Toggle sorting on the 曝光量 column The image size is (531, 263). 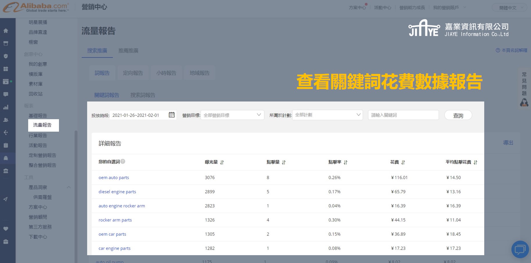click(222, 162)
